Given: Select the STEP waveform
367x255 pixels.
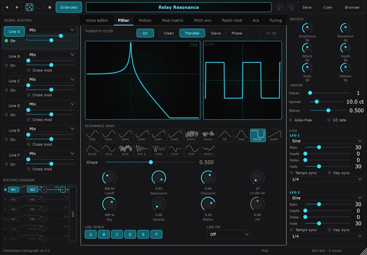Looking at the screenshot, I should click(192, 150).
